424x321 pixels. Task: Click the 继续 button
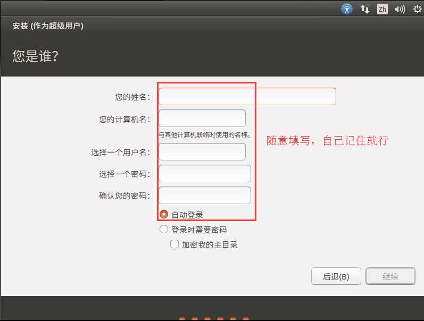tap(390, 276)
